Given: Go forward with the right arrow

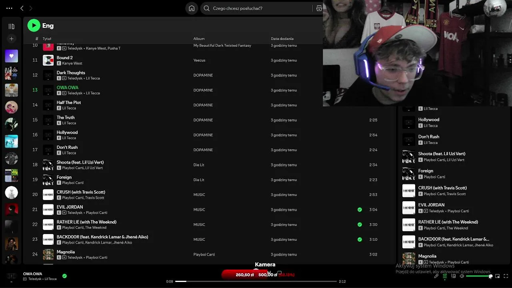Looking at the screenshot, I should 31,8.
